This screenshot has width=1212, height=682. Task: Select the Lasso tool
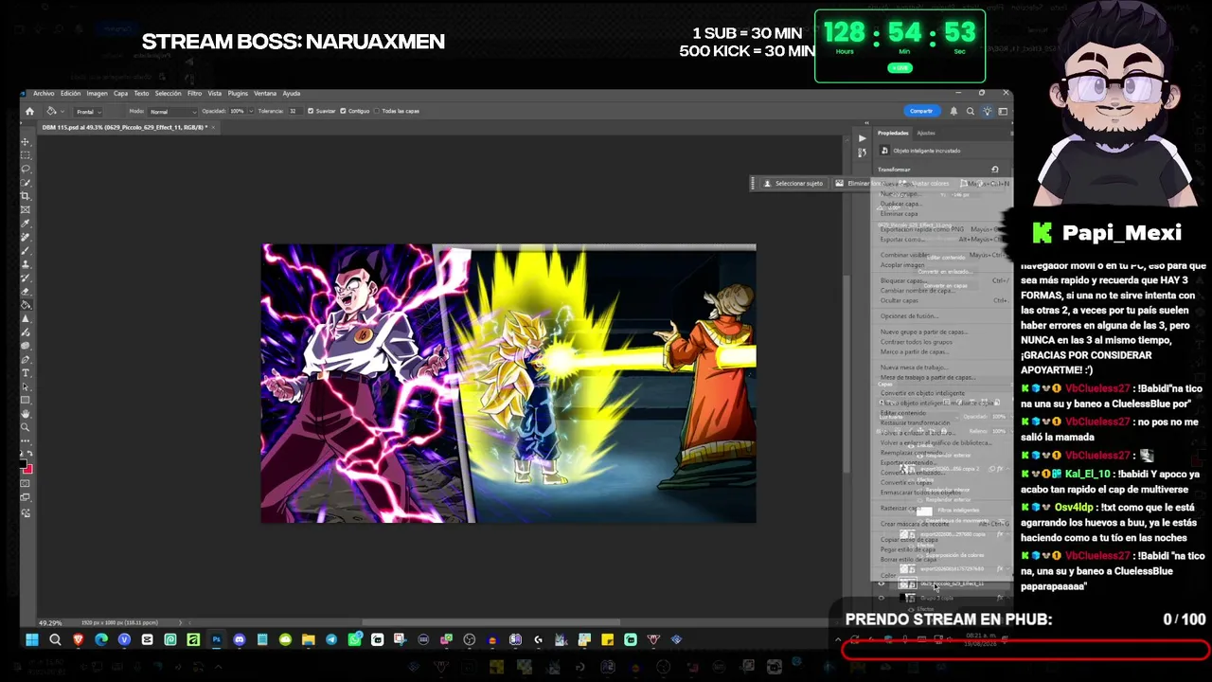click(26, 169)
